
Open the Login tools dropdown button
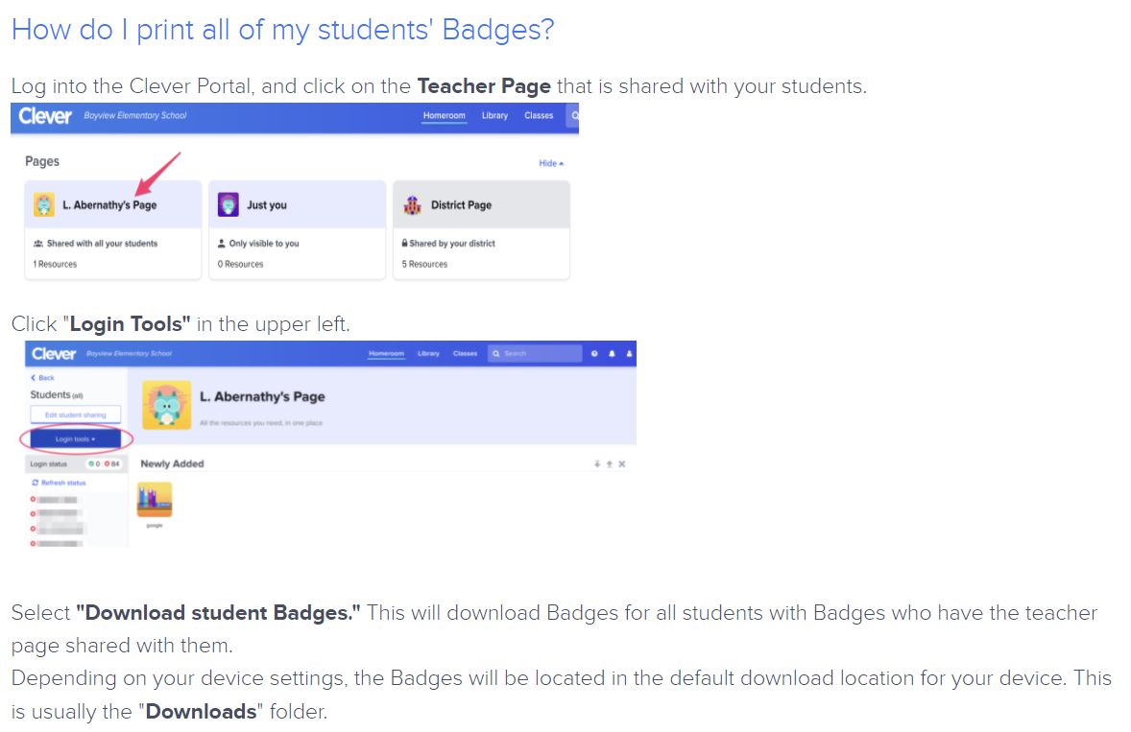click(x=76, y=438)
